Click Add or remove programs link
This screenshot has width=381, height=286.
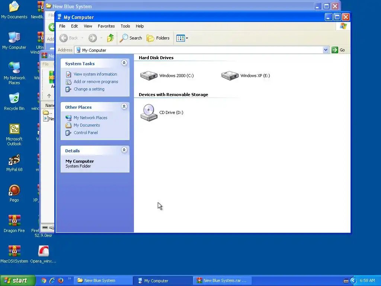point(96,82)
